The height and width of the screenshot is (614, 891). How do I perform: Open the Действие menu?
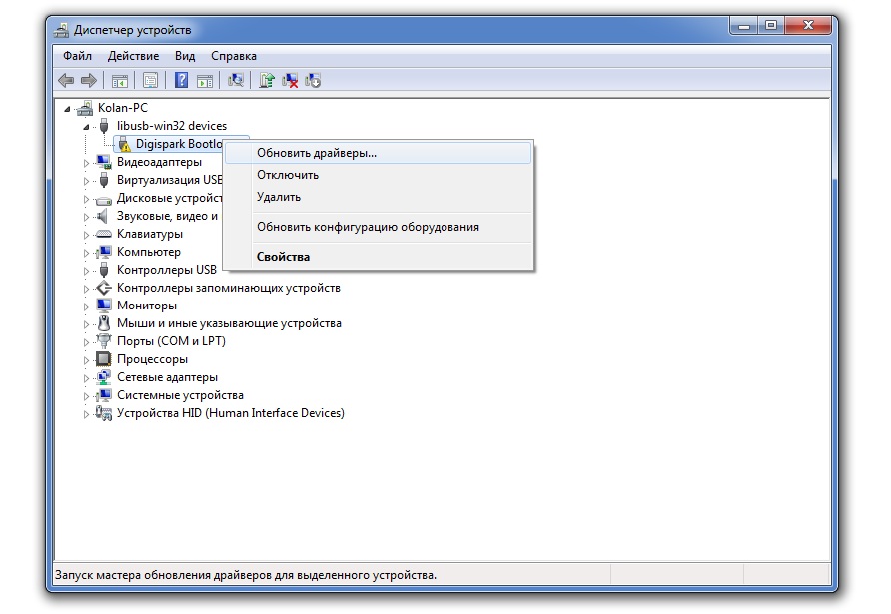coord(133,56)
